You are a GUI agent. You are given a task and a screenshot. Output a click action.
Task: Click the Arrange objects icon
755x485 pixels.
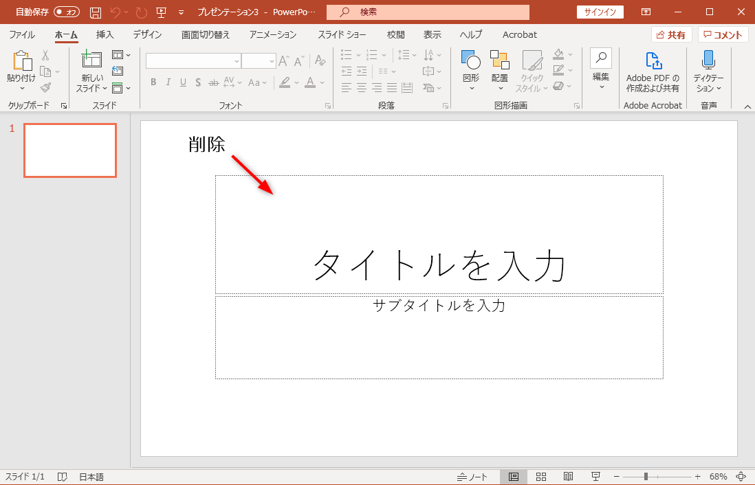[x=499, y=60]
